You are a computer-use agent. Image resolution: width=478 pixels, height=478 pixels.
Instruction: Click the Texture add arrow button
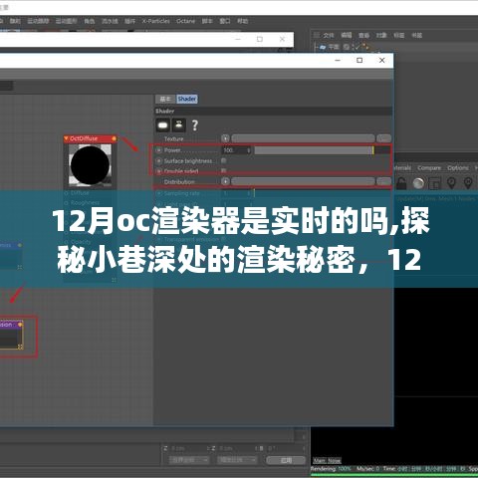(x=225, y=138)
